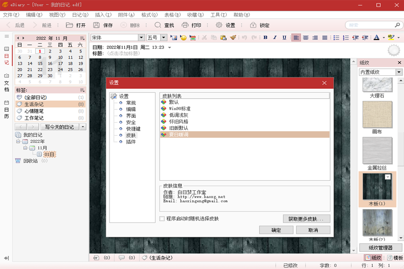This screenshot has width=404, height=269.
Task: Open the 日记 menu
Action: point(80,15)
